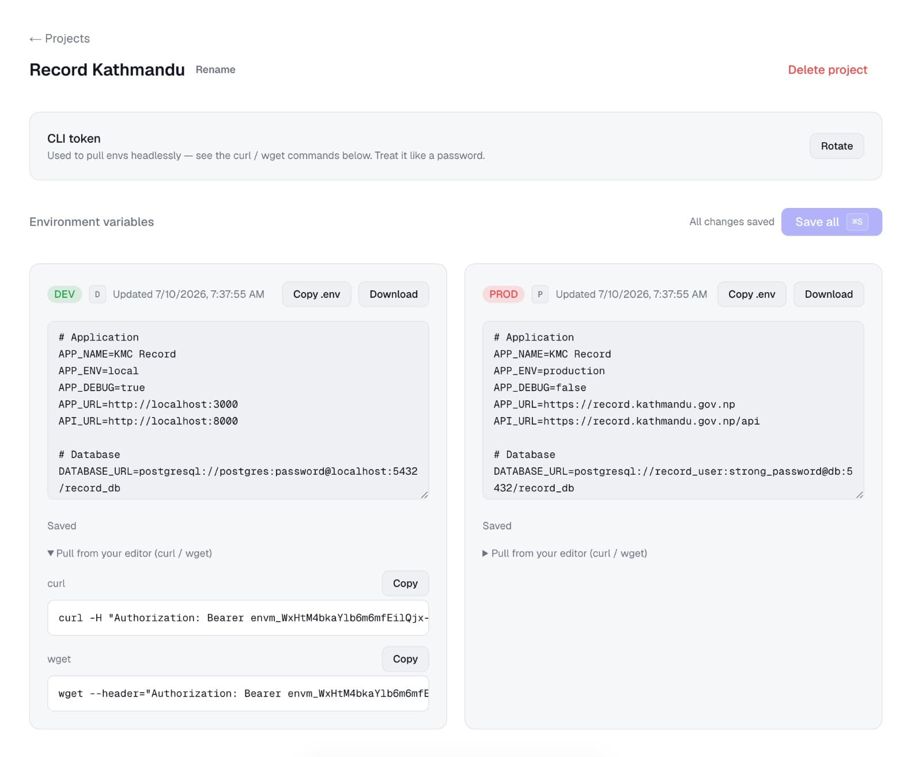Grab the PROD textarea resize handle
Viewport: 922px width, 757px height.
pyautogui.click(x=860, y=495)
